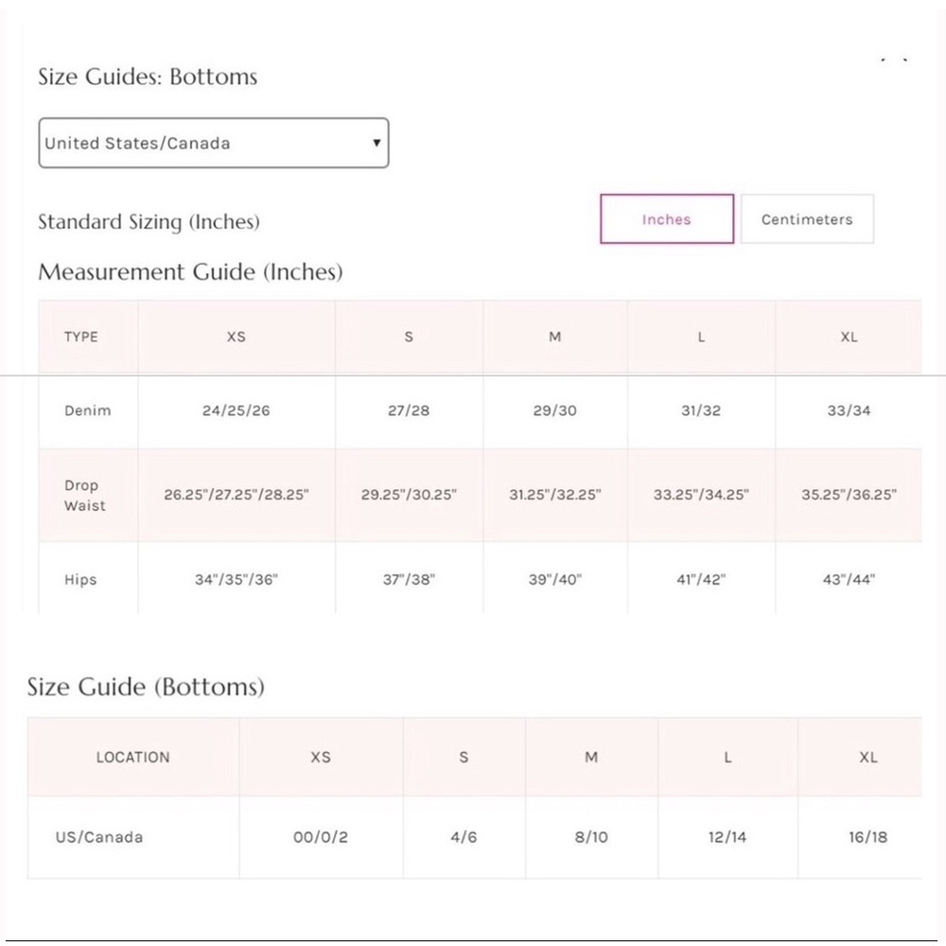The height and width of the screenshot is (946, 946).
Task: Click the Hips L cell 41"/42"
Action: point(701,580)
